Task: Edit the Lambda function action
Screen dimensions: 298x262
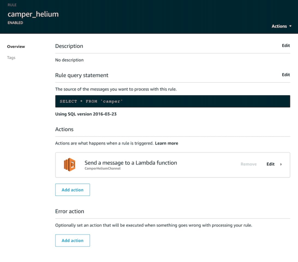Action: [271, 164]
